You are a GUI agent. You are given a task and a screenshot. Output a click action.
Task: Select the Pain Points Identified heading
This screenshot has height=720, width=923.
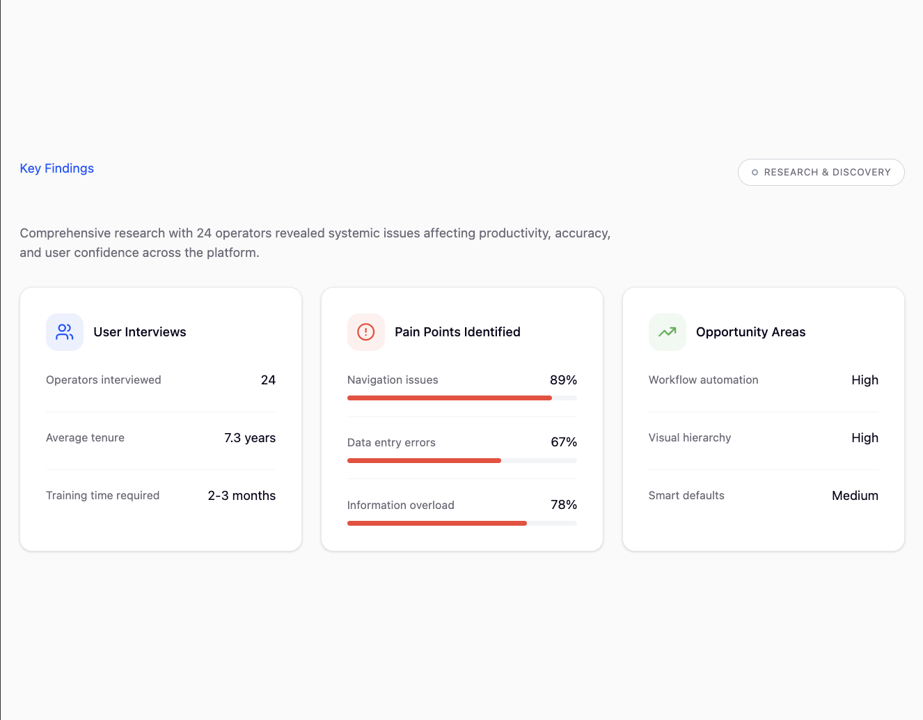[x=457, y=332]
